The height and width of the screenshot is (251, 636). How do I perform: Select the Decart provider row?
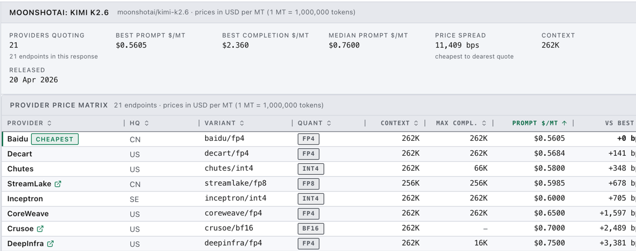click(318, 154)
